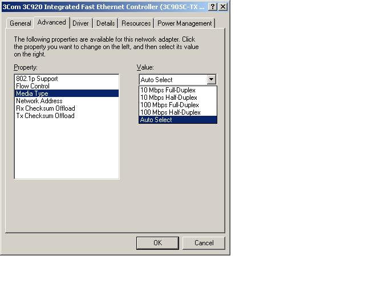The image size is (365, 292).
Task: Select Rx Checksum Offload property
Action: 67,108
